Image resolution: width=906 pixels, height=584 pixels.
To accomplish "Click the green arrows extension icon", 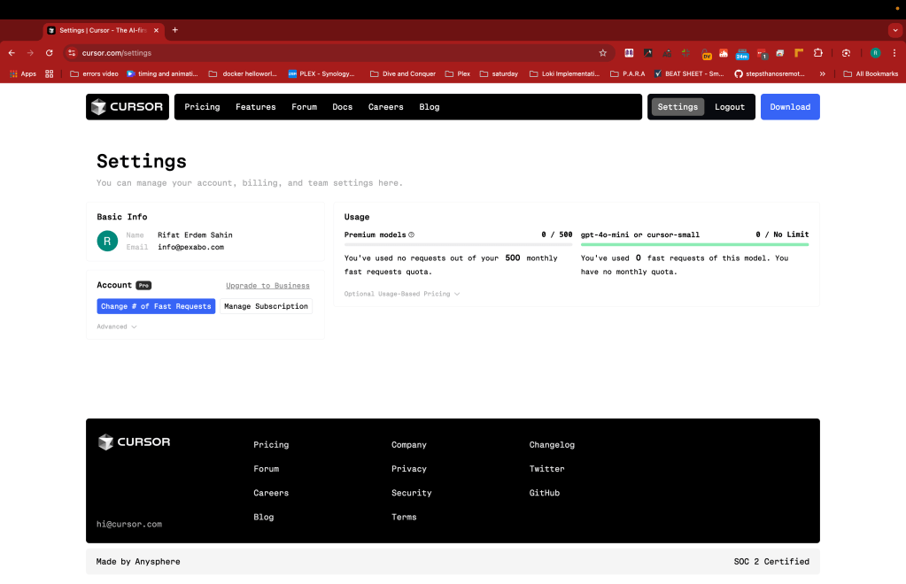I will [685, 53].
